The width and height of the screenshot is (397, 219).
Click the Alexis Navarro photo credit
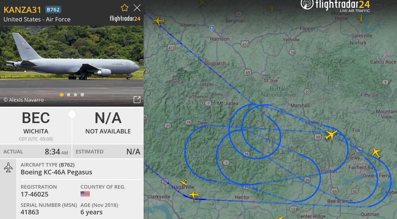(x=24, y=100)
